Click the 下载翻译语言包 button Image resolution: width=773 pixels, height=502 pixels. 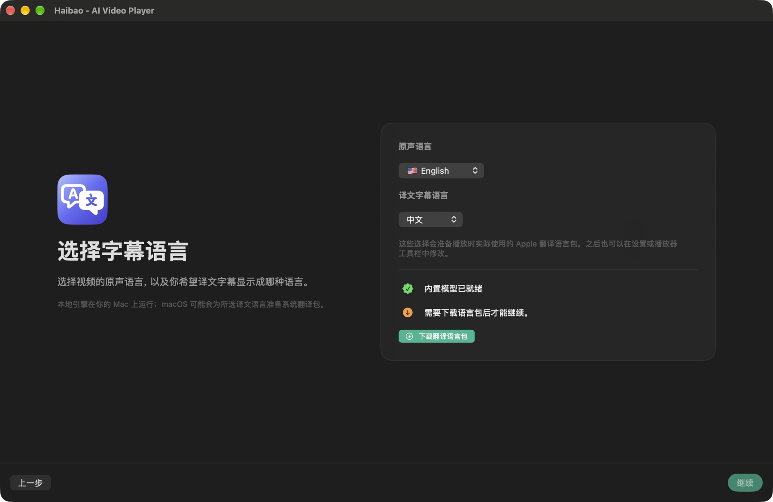pyautogui.click(x=436, y=336)
